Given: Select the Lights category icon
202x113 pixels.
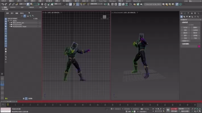Looking at the screenshot, I should [187, 17].
